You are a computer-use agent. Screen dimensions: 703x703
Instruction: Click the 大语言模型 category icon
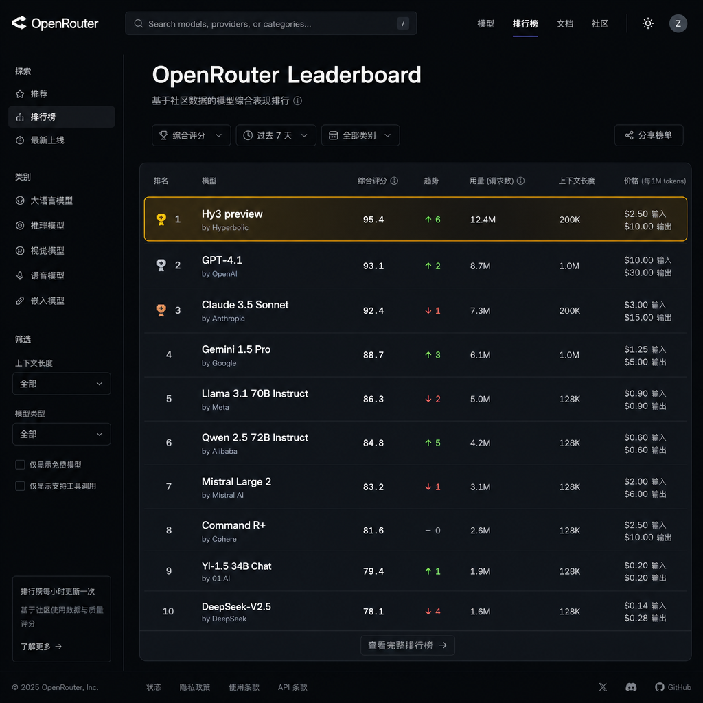pyautogui.click(x=20, y=200)
